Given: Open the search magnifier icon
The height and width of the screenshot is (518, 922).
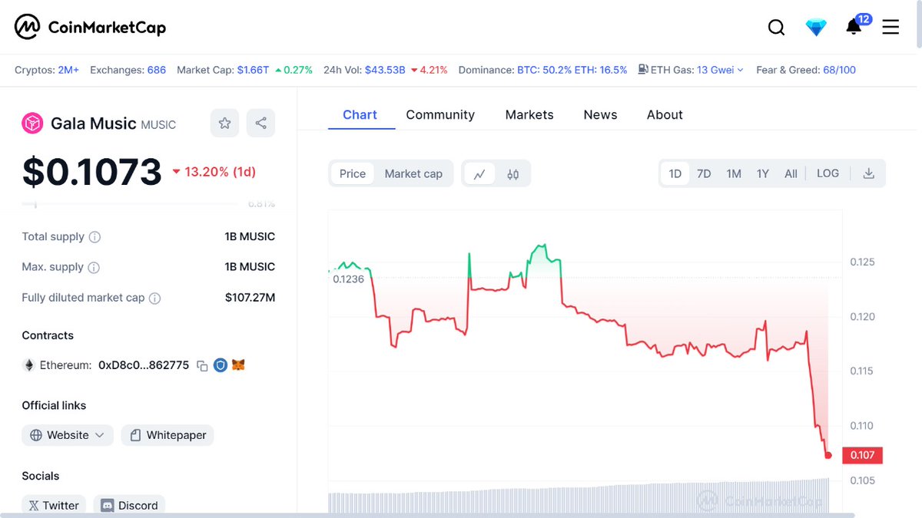Looking at the screenshot, I should tap(776, 28).
